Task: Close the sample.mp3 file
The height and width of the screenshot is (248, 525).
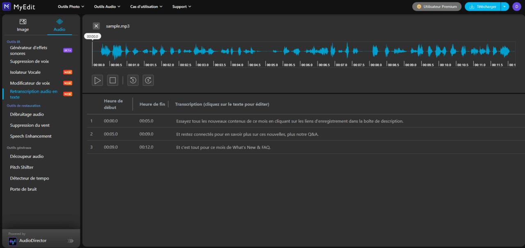Action: click(x=96, y=26)
